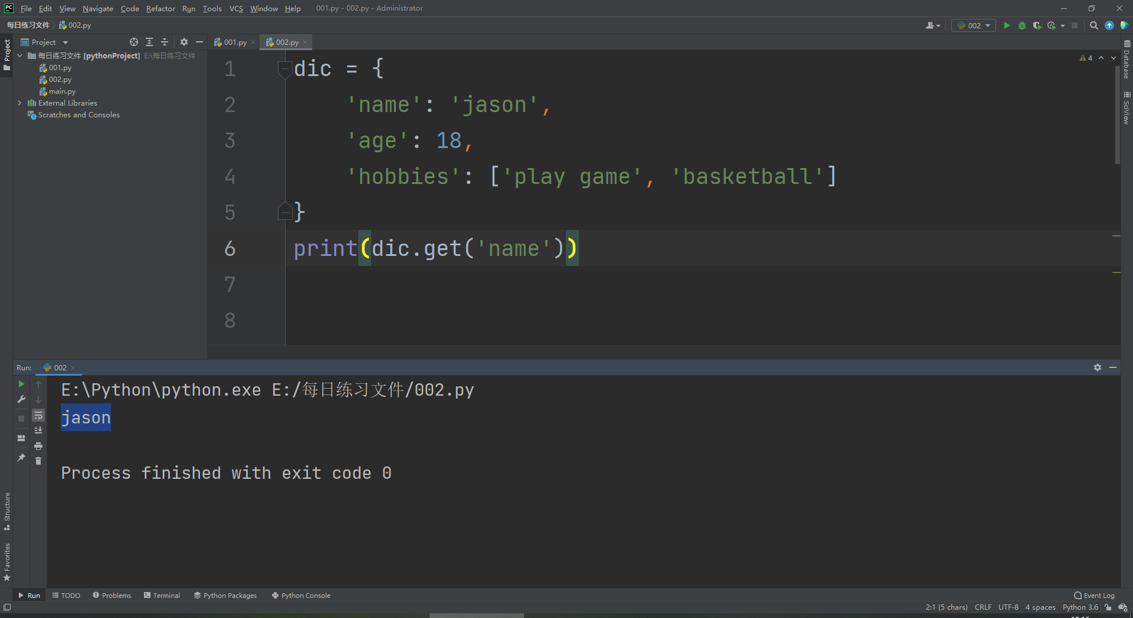This screenshot has height=618, width=1133.
Task: Open Search Everywhere magnifier icon
Action: [1094, 25]
